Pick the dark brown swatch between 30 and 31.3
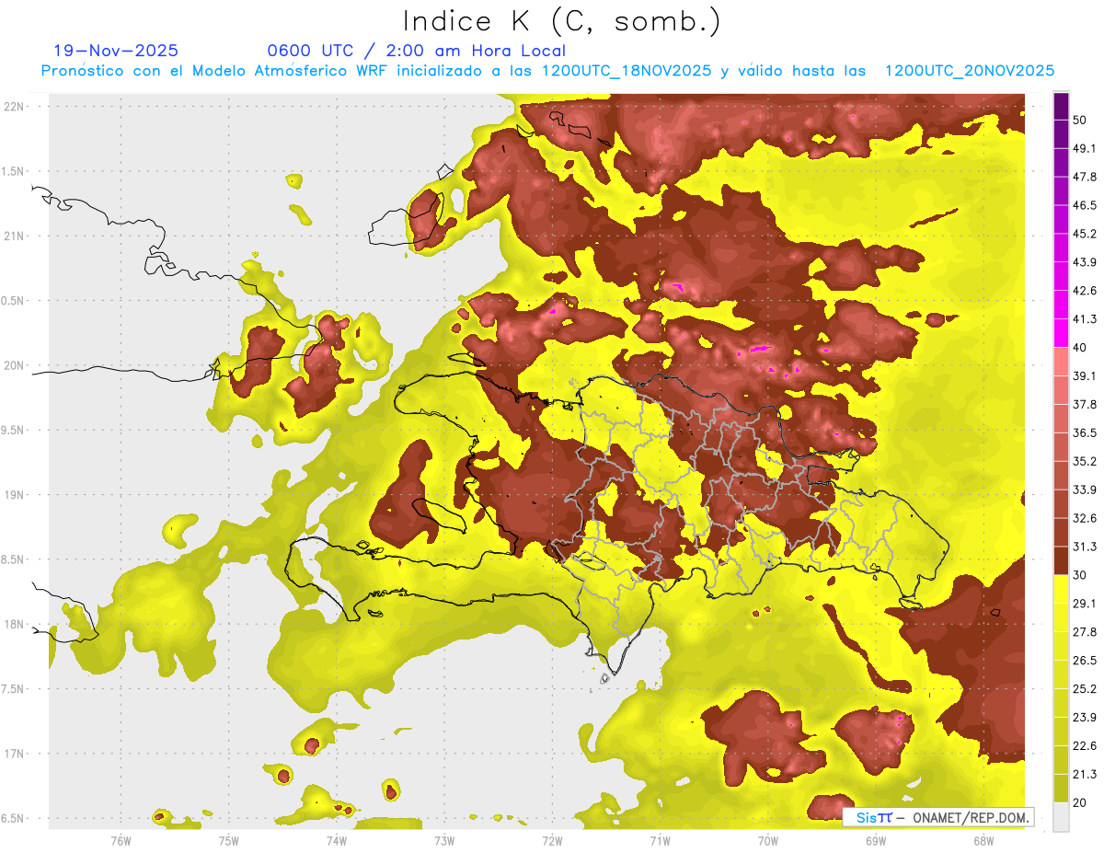This screenshot has height=853, width=1104. click(1061, 560)
